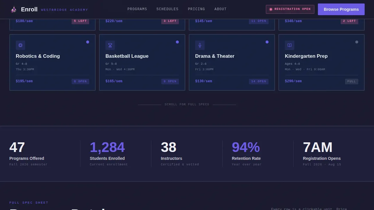Open the Basketball League card title
Screen dimensions: 374x210
click(x=127, y=56)
